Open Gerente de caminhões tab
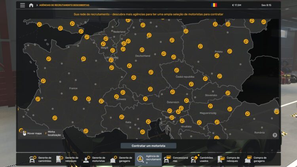 [40, 159]
